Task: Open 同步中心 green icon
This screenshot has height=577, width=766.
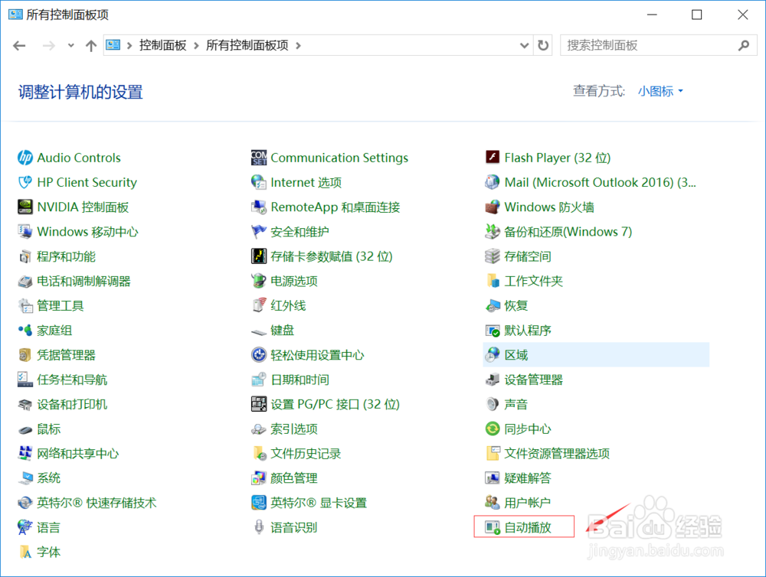Action: [493, 429]
